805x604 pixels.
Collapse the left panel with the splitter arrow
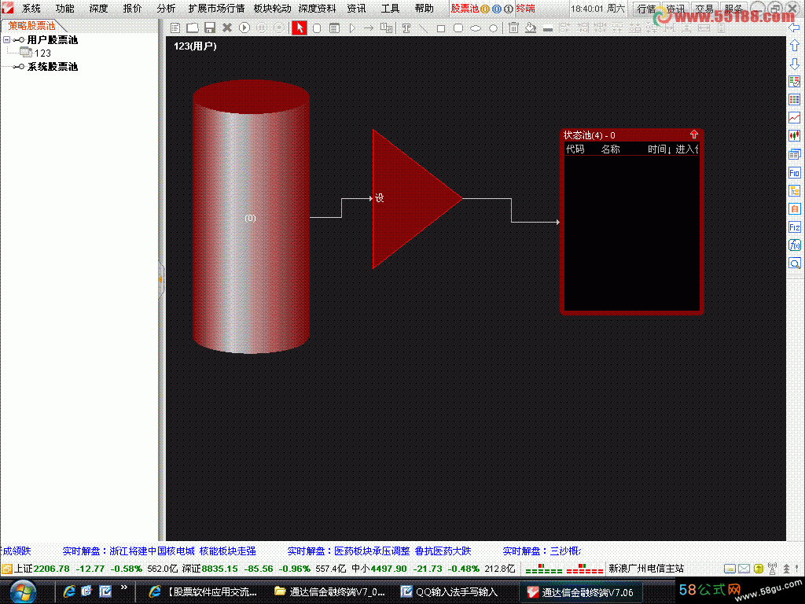pyautogui.click(x=160, y=279)
